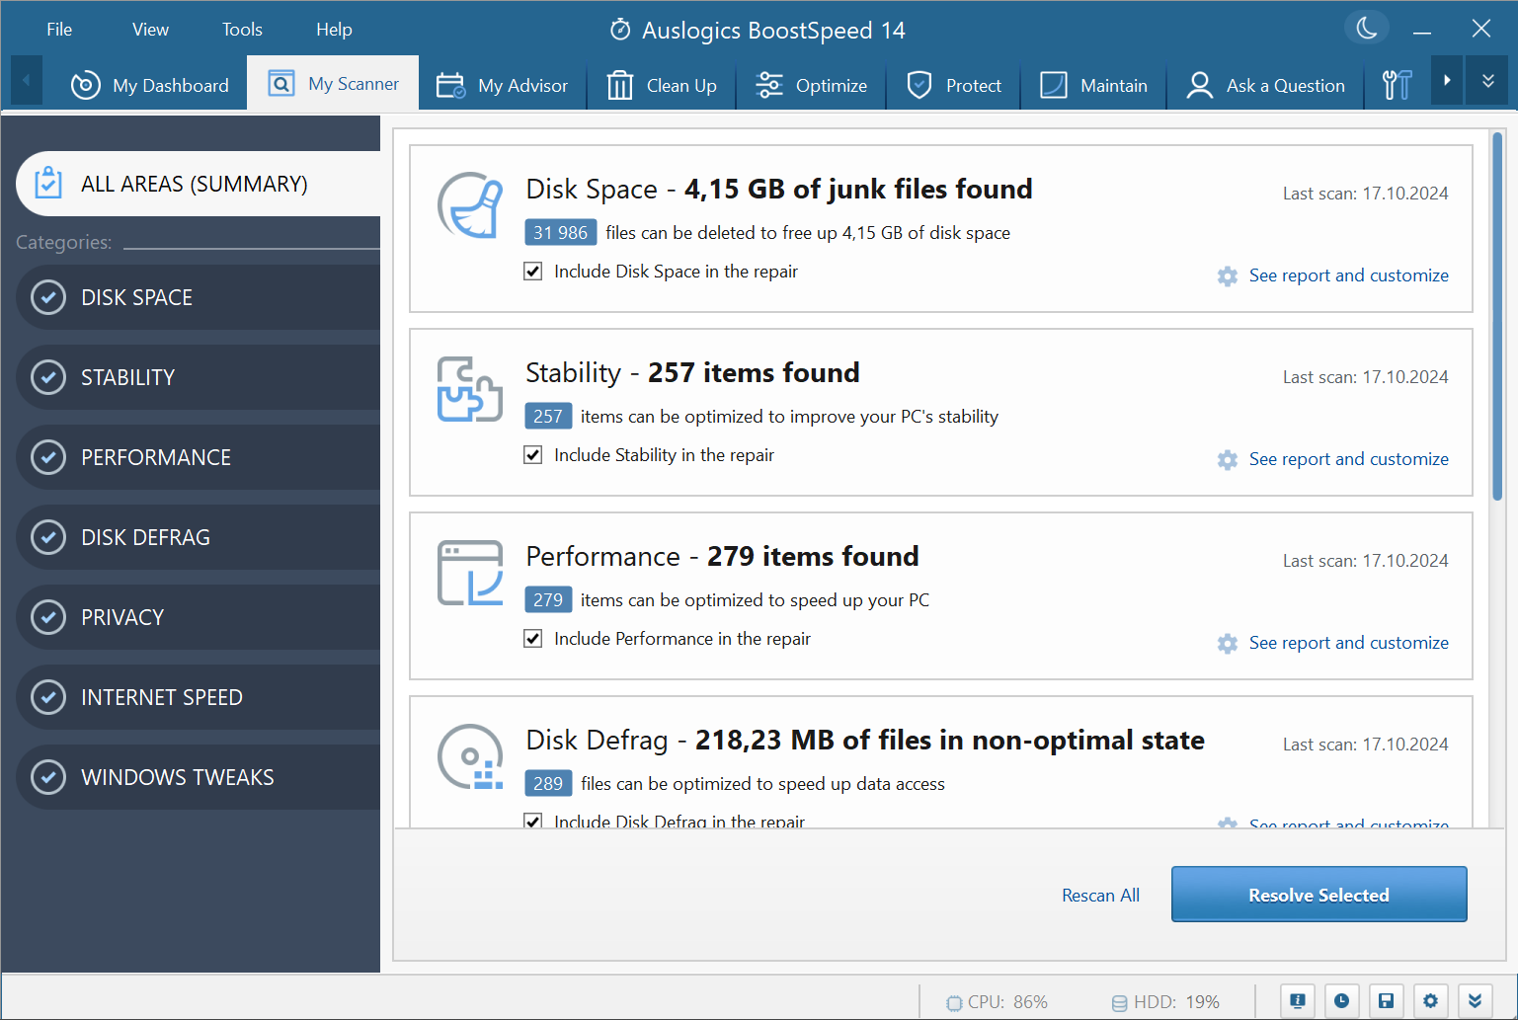
Task: Open the Tools menu
Action: (241, 29)
